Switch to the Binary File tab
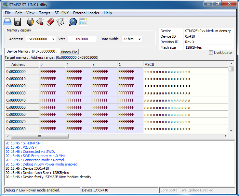 [69, 52]
